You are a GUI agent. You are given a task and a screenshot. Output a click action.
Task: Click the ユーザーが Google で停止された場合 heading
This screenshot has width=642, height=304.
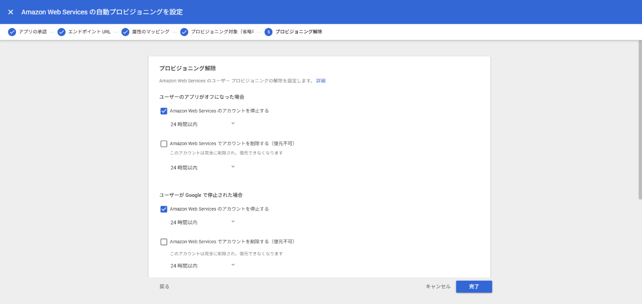[201, 195]
